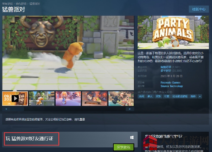Click the 休闲 tag
The image size is (212, 152).
[142, 96]
